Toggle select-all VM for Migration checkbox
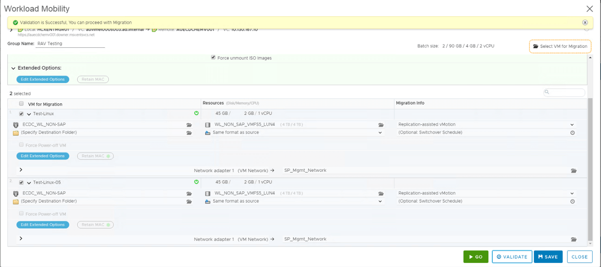This screenshot has height=267, width=601. (22, 104)
